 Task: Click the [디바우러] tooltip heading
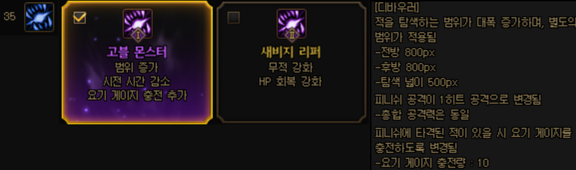click(x=397, y=7)
